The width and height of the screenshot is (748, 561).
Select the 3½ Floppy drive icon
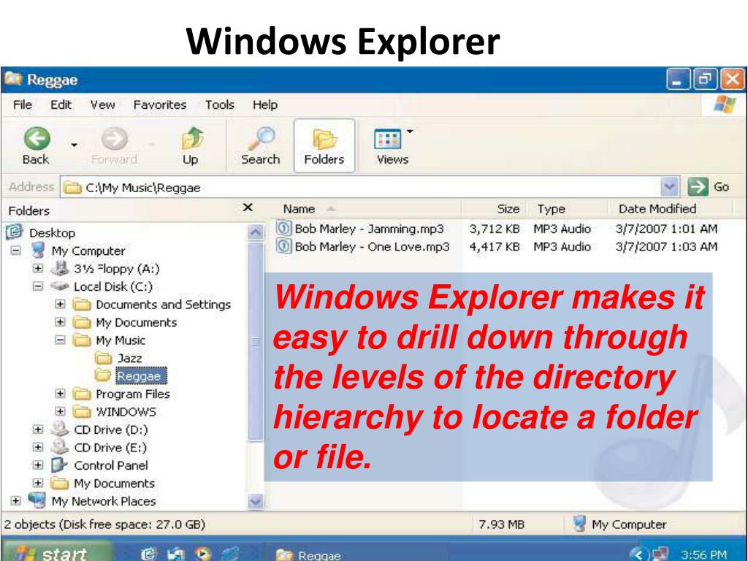[x=60, y=268]
